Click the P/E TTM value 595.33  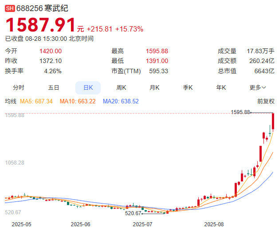click(x=158, y=71)
